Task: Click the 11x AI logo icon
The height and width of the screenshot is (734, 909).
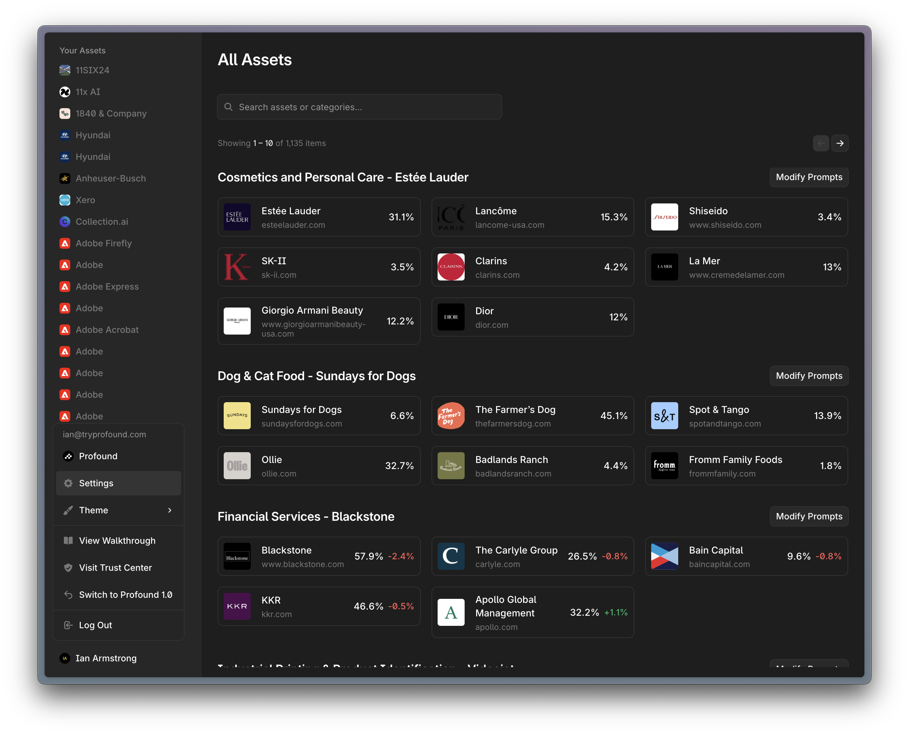Action: (x=65, y=92)
